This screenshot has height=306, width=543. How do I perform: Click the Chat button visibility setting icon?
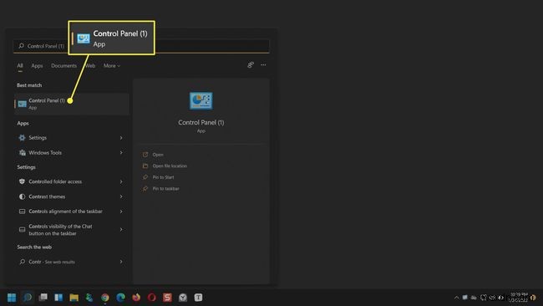click(23, 229)
